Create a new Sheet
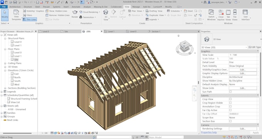 pyautogui.click(x=188, y=11)
